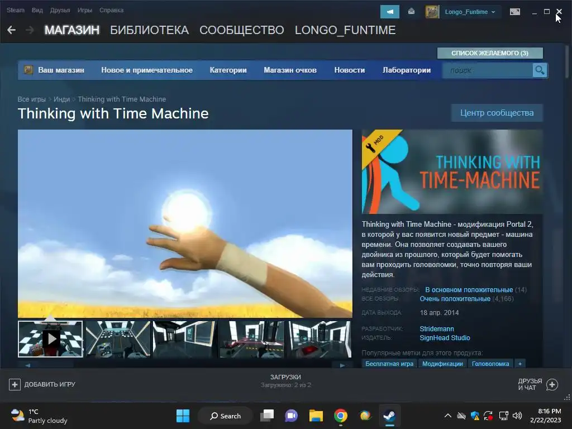This screenshot has width=572, height=429.
Task: Click the store поиск input field
Action: point(487,70)
